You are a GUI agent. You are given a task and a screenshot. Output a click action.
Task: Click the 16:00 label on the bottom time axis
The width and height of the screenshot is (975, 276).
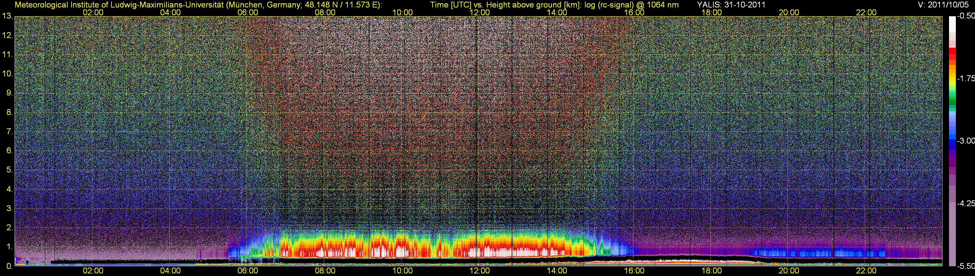pyautogui.click(x=634, y=271)
